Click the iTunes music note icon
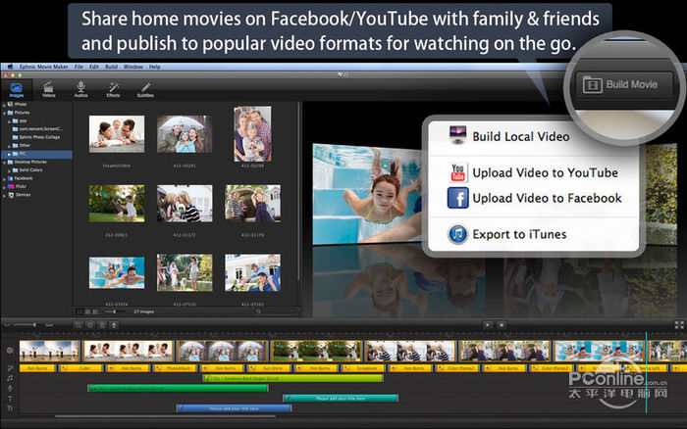The width and height of the screenshot is (687, 429). [x=458, y=234]
